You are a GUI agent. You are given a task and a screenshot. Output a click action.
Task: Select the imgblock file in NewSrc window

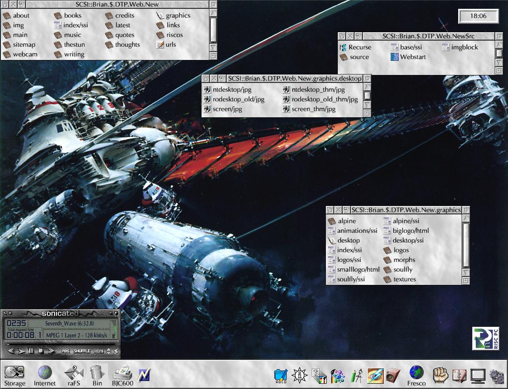pyautogui.click(x=460, y=47)
